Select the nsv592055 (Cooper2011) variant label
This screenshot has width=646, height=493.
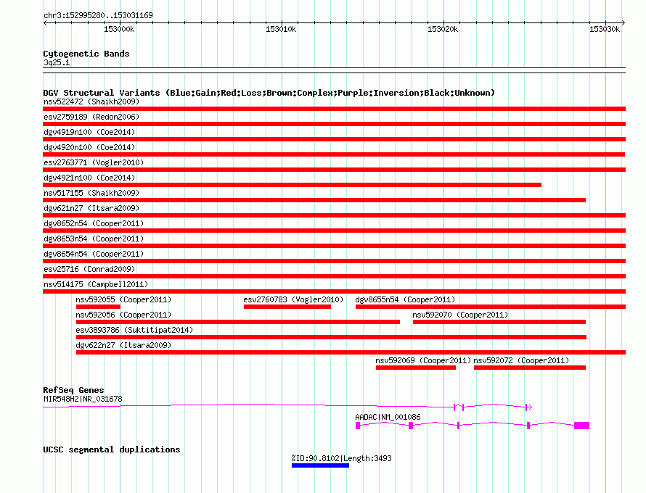123,299
